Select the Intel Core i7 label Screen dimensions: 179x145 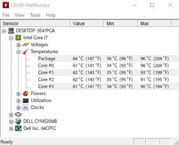[x=35, y=38]
